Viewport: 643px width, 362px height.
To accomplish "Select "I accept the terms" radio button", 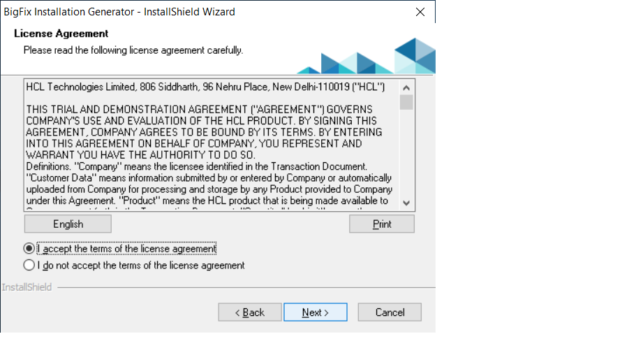I will pos(29,248).
